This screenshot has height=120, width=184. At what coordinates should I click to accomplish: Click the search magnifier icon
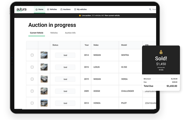tap(150, 9)
